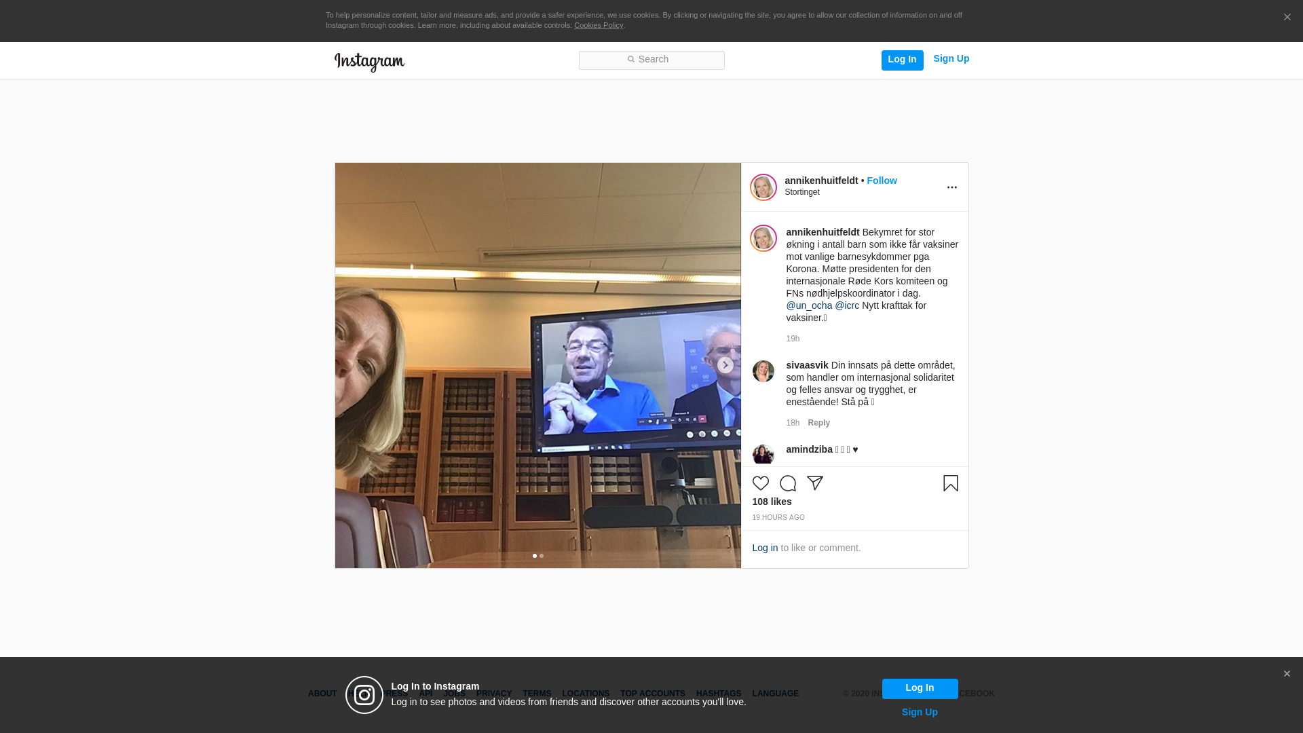Image resolution: width=1303 pixels, height=733 pixels.
Task: Share the post via paper-plane icon
Action: click(x=815, y=483)
